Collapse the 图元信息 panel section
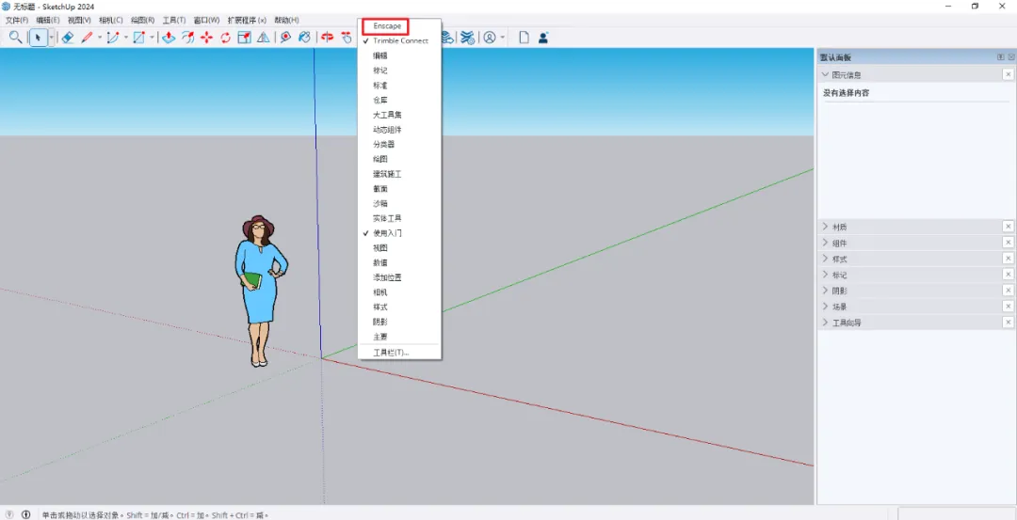The image size is (1017, 520). pos(826,75)
